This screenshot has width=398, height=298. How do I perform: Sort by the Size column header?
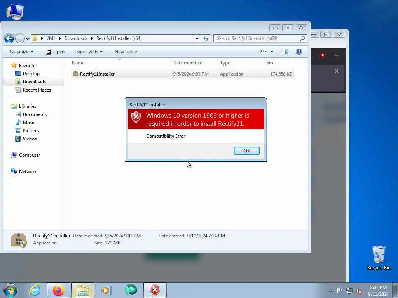point(279,63)
